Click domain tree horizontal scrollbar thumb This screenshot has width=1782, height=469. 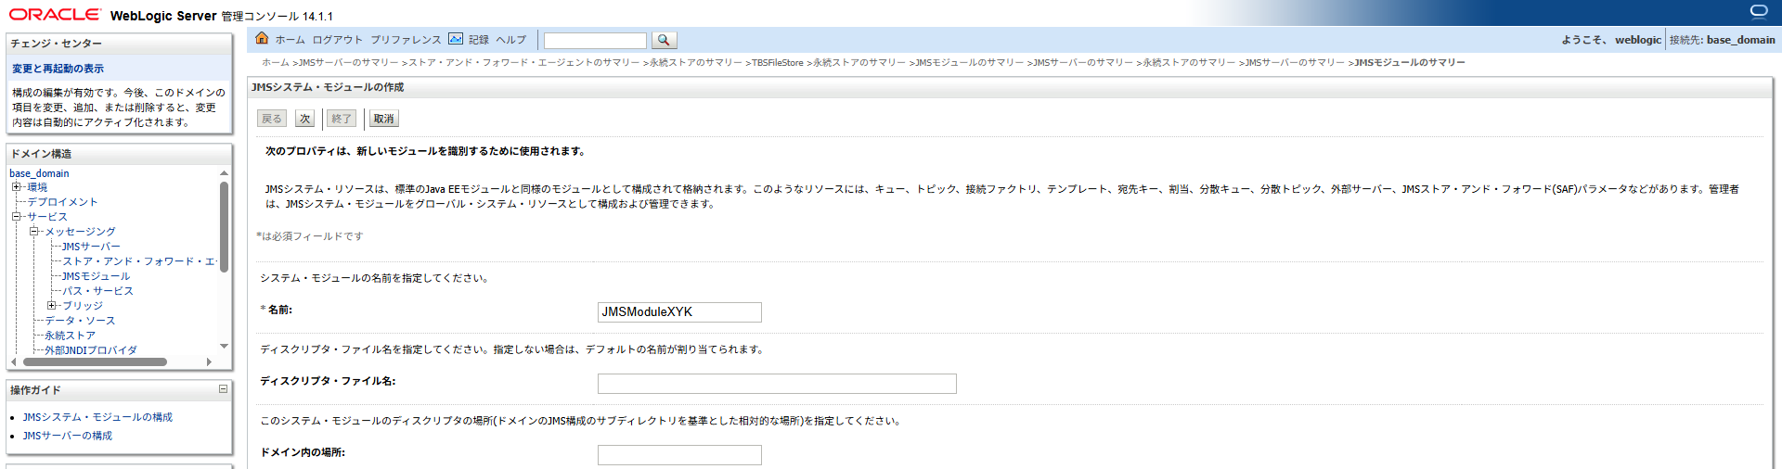(95, 361)
